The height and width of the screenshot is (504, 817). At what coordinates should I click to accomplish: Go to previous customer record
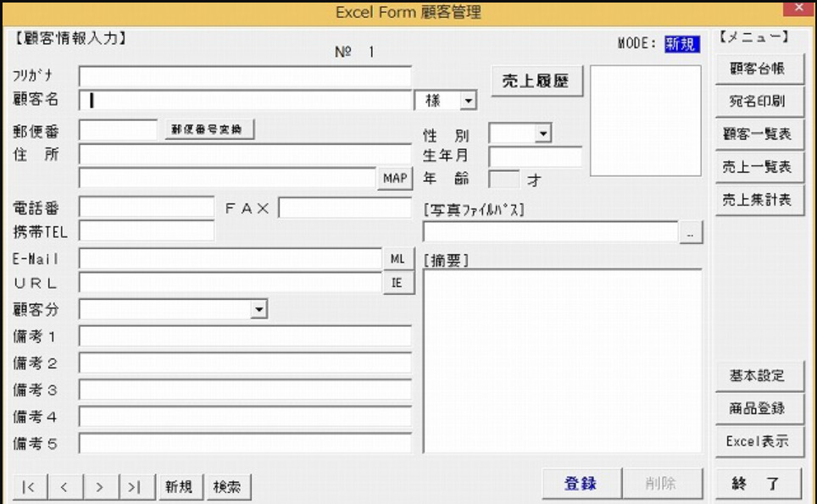pos(65,487)
